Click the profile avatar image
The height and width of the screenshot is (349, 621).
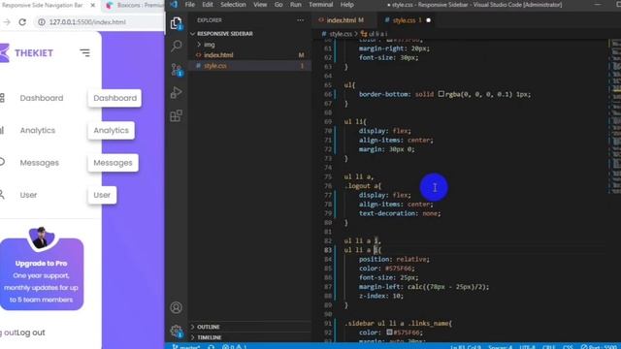click(41, 238)
